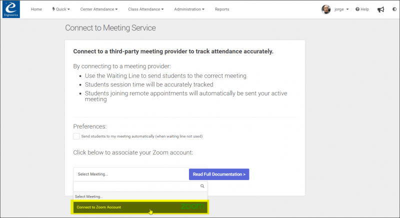Screen dimensions: 400x218
Task: Open the Administration dropdown menu
Action: [x=189, y=9]
